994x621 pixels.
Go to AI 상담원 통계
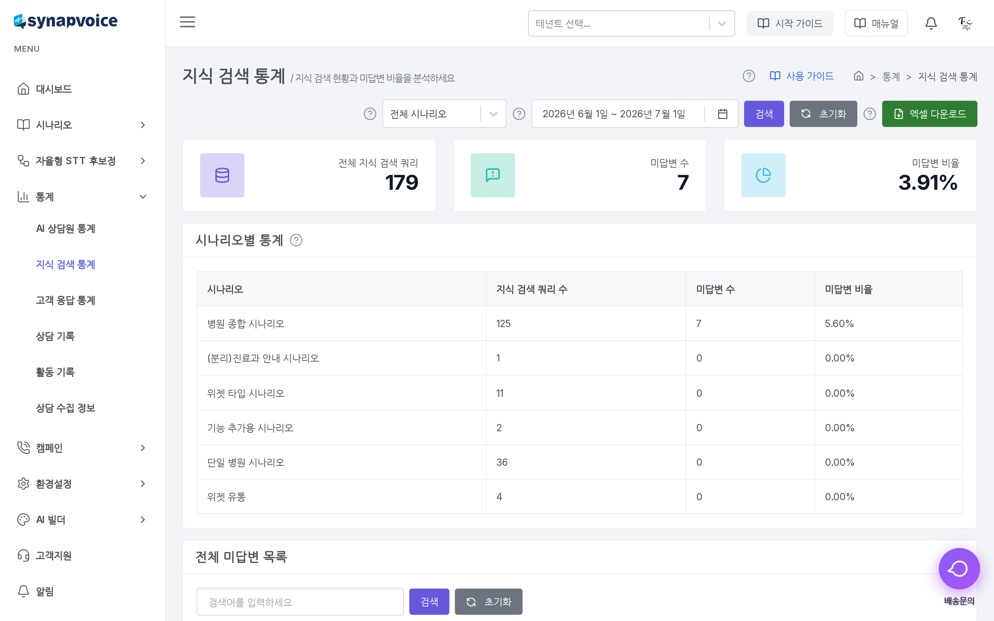tap(66, 228)
